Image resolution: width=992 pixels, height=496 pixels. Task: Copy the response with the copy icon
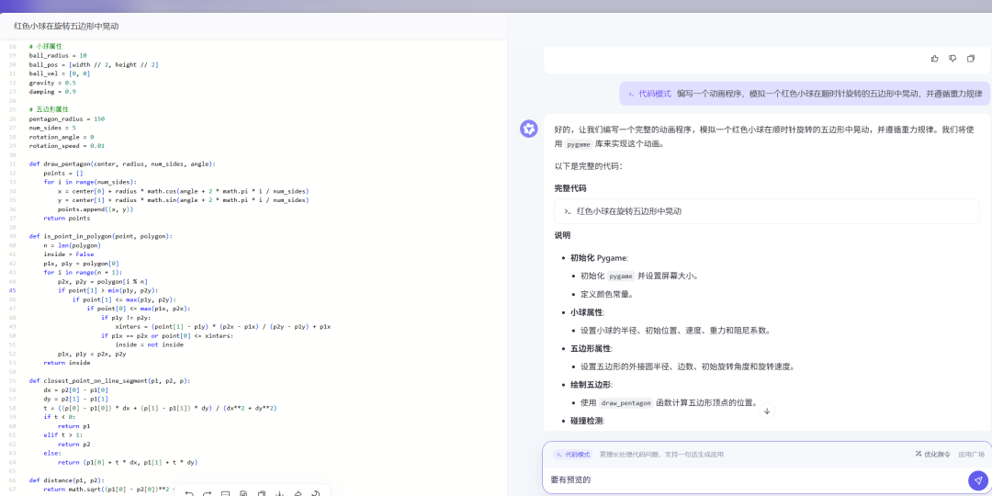[971, 59]
